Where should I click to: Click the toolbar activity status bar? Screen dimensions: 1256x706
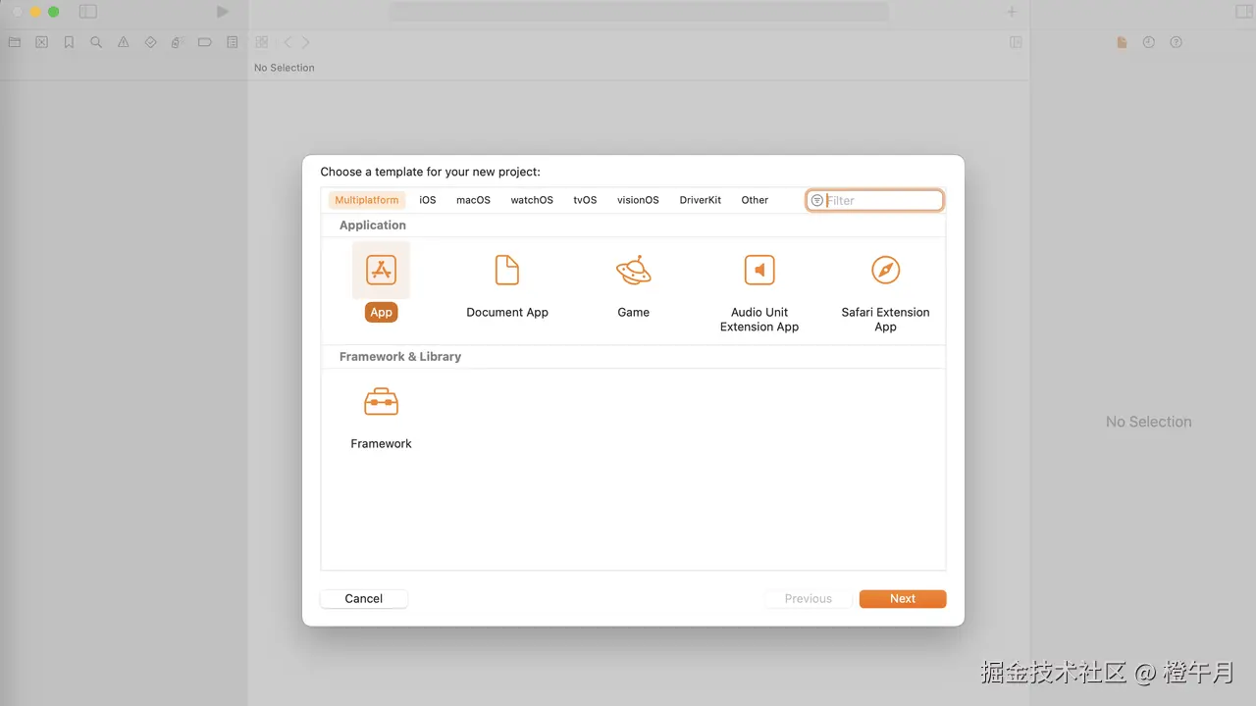point(640,12)
